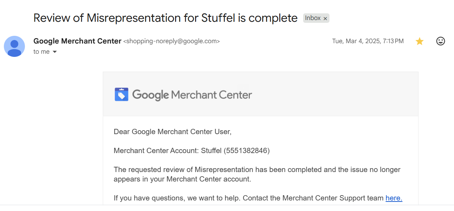Click the Merchant Center Account: Stuffel line
454x211 pixels.
(x=192, y=151)
